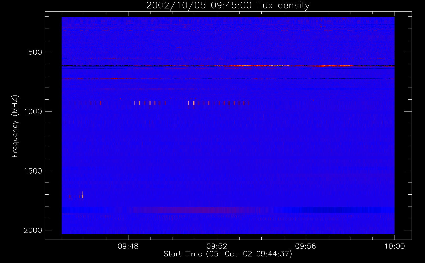This screenshot has width=425, height=263.
Task: Click the 1000 frequency tick label
Action: click(x=33, y=112)
